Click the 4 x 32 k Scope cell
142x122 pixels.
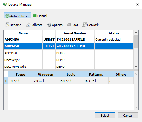click(x=20, y=81)
